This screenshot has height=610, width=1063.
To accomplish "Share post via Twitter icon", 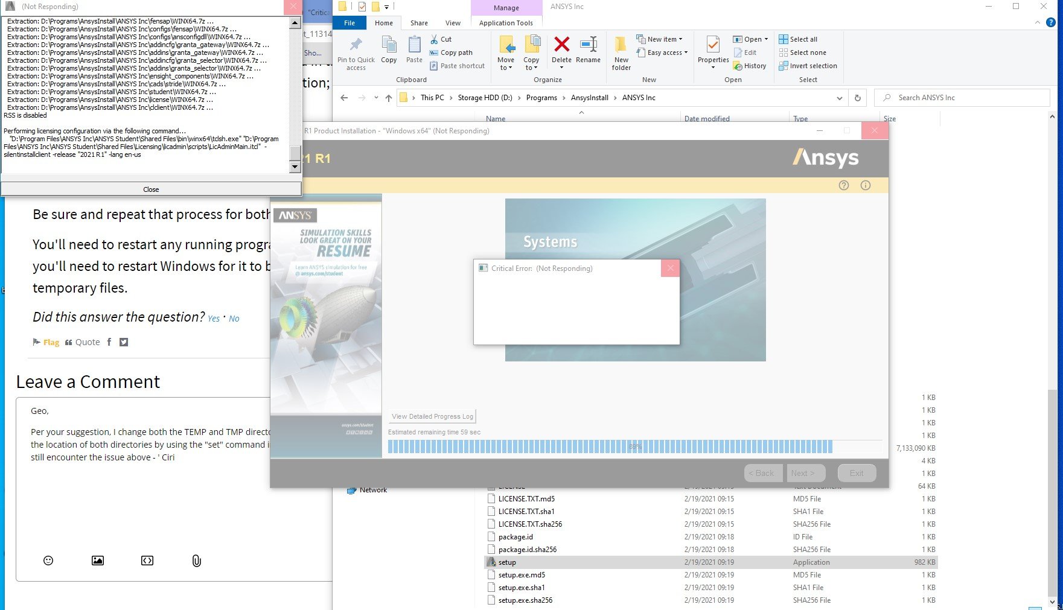I will click(124, 342).
